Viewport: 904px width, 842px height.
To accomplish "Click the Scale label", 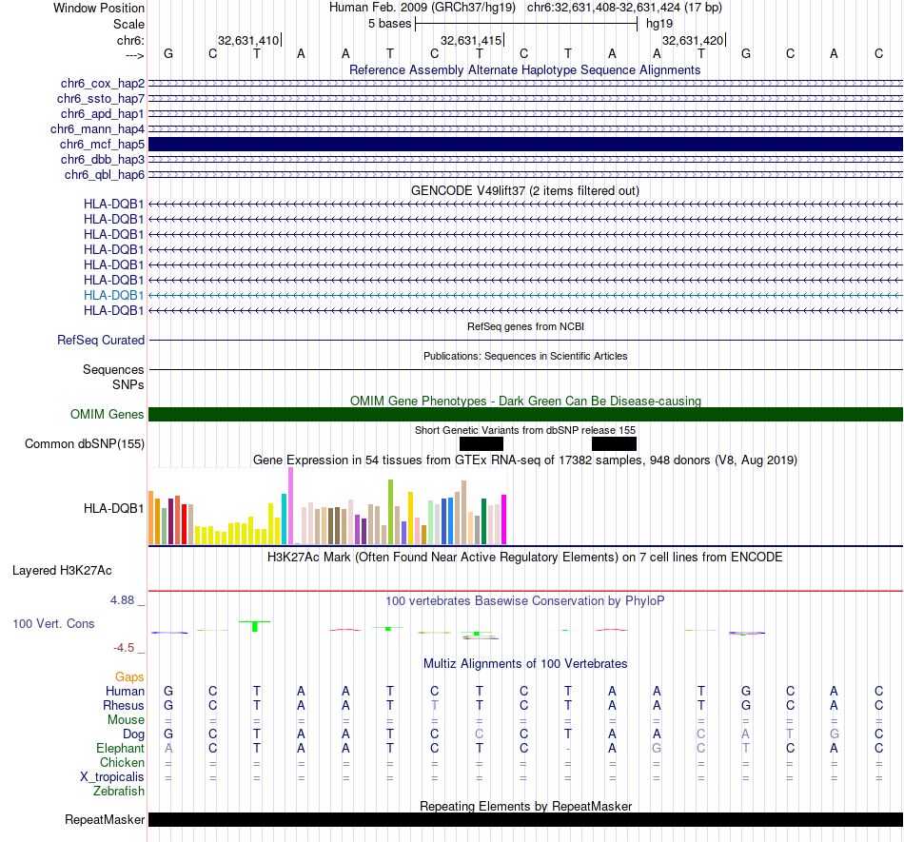I will pyautogui.click(x=128, y=24).
